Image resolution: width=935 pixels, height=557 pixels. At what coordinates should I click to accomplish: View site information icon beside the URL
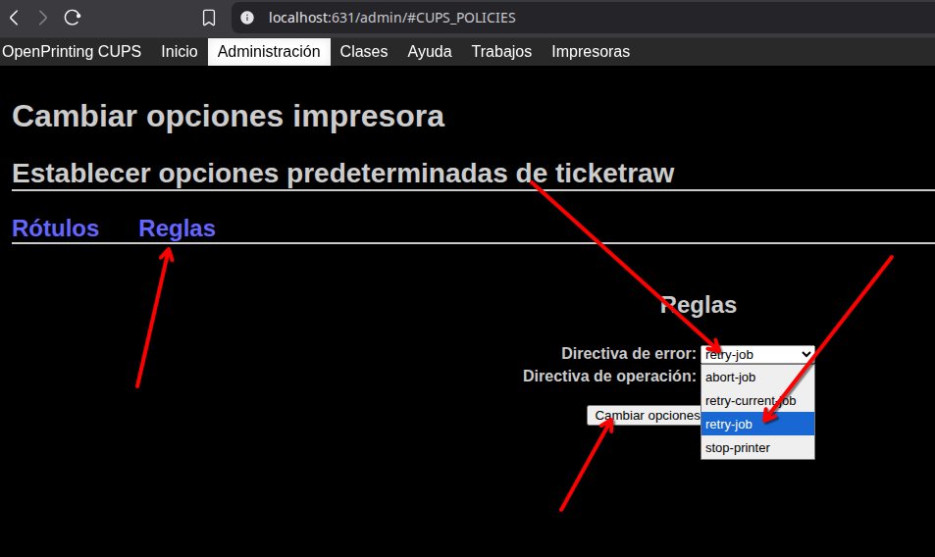pos(247,18)
